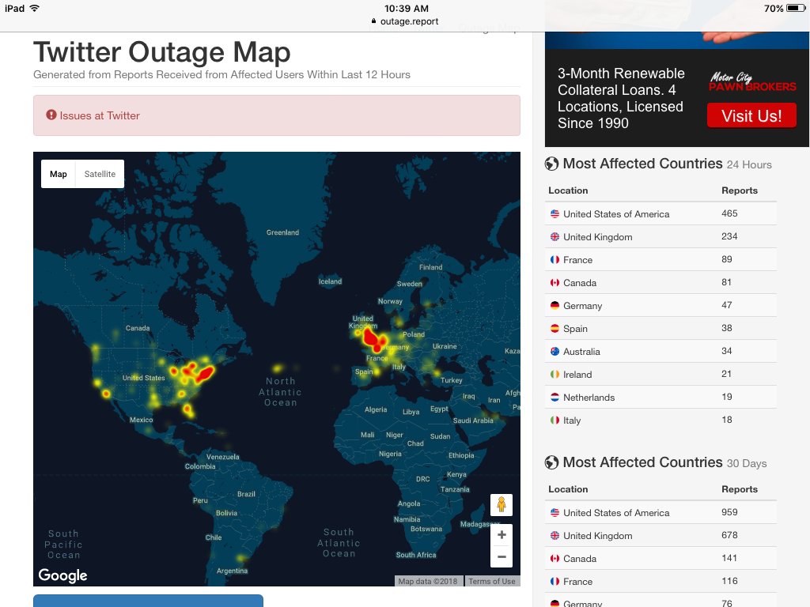
Task: Click the 959 reports value
Action: (x=729, y=512)
